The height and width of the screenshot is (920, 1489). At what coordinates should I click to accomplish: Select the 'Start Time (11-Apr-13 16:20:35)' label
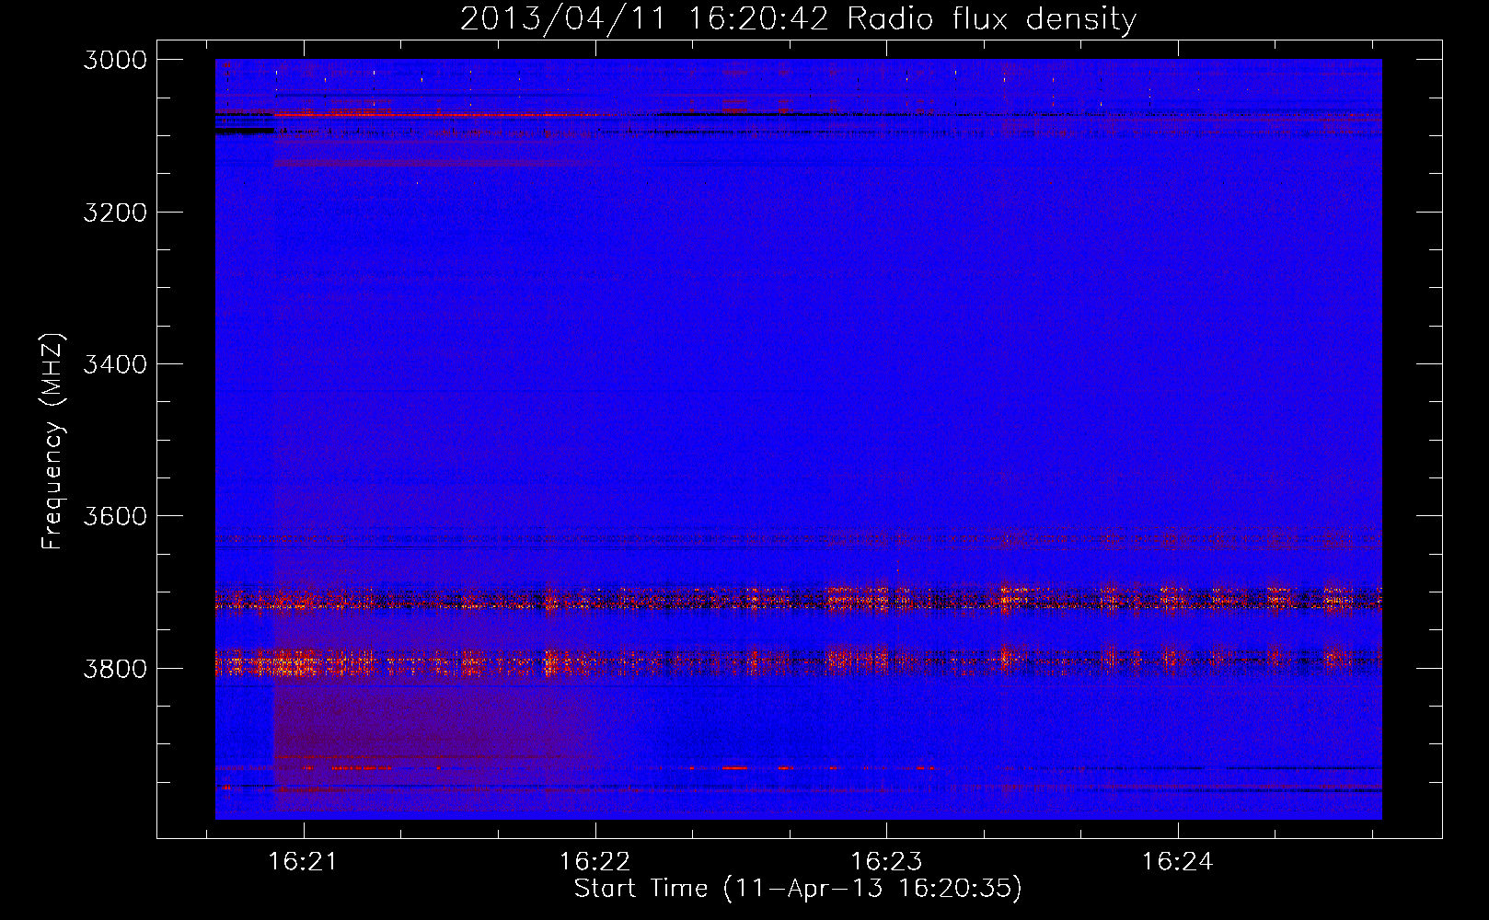tap(798, 889)
